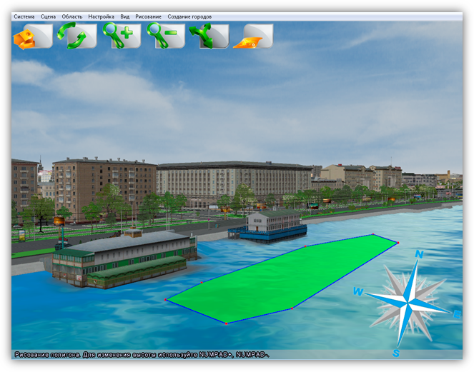Click the S letter on compass
This screenshot has height=372, width=474.
tap(396, 353)
